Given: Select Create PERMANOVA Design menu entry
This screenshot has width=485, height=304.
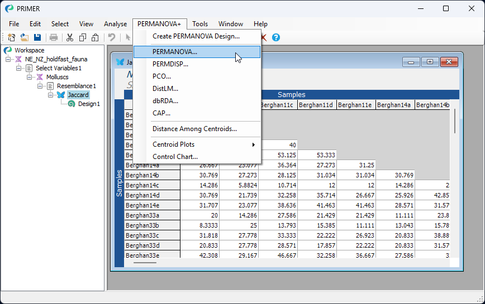Looking at the screenshot, I should point(196,36).
